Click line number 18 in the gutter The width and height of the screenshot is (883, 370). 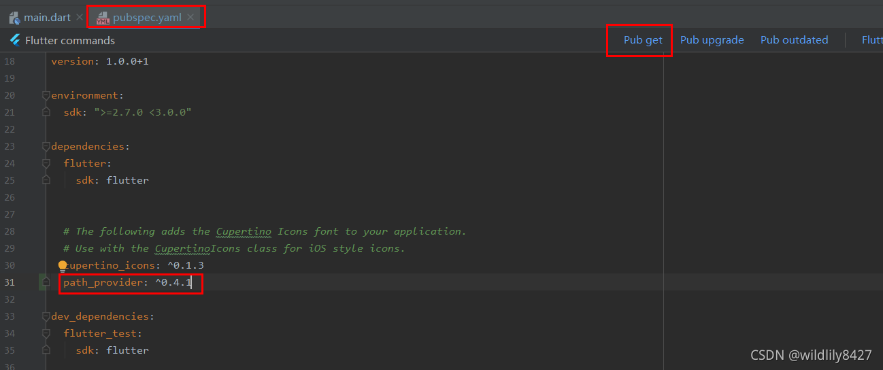pos(9,61)
